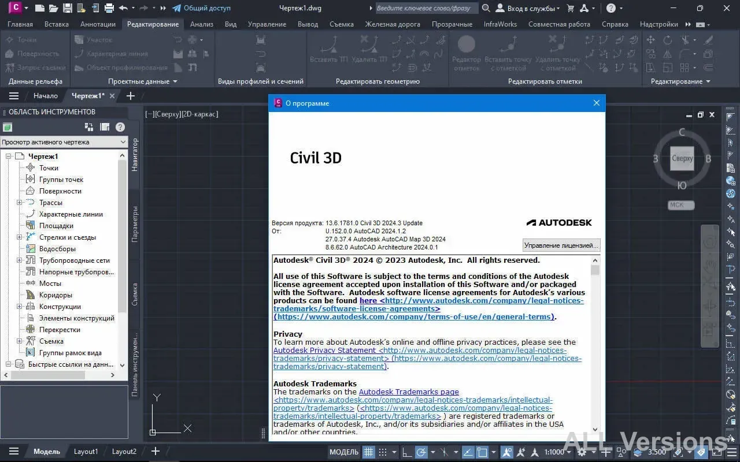Toggle object snap tracking in status bar
This screenshot has height=462, width=740.
[468, 452]
